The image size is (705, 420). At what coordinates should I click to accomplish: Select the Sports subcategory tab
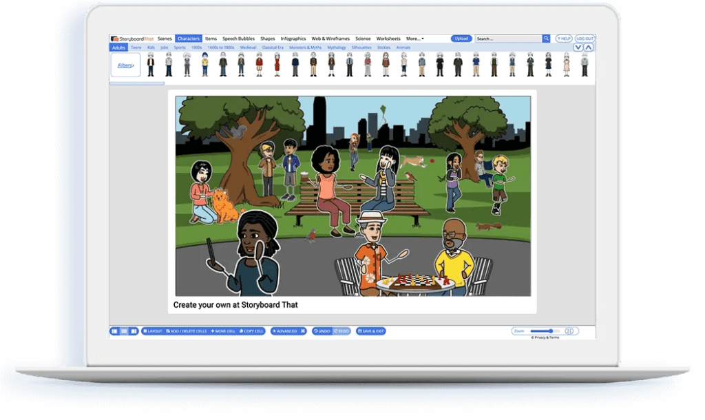[x=180, y=48]
